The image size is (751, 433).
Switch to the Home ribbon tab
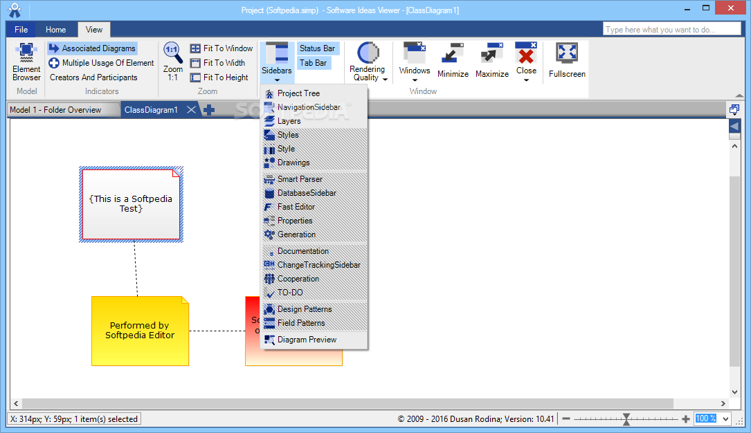point(55,30)
